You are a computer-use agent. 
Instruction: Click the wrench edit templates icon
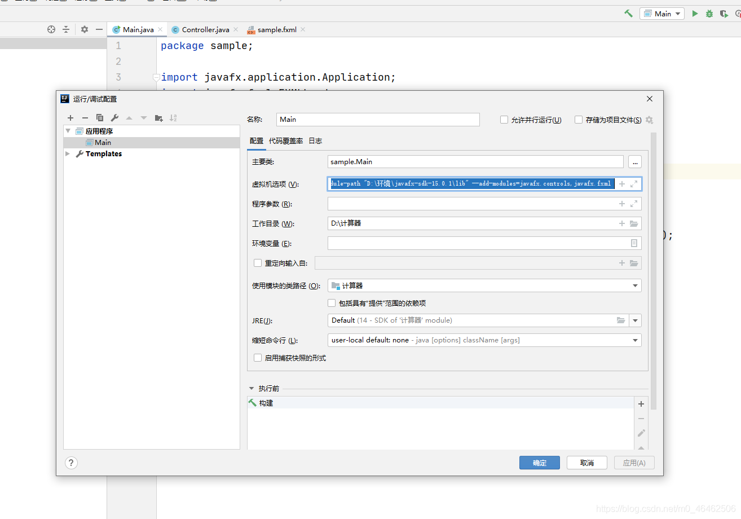click(114, 118)
